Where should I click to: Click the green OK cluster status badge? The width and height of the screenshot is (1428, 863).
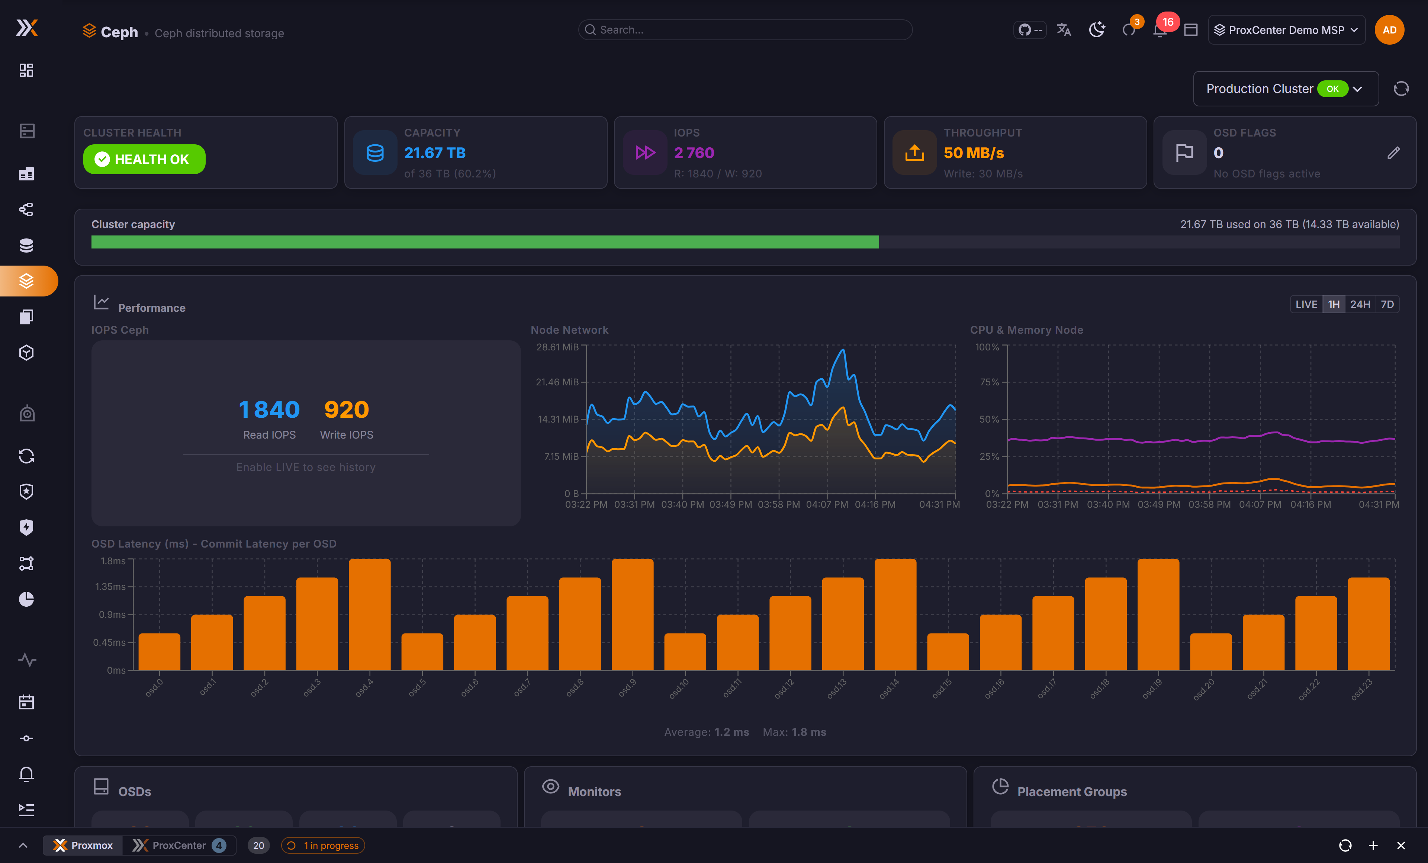(1332, 89)
